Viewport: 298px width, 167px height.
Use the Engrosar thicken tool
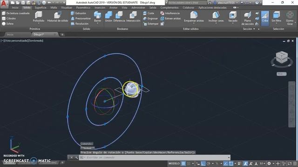(x=150, y=19)
